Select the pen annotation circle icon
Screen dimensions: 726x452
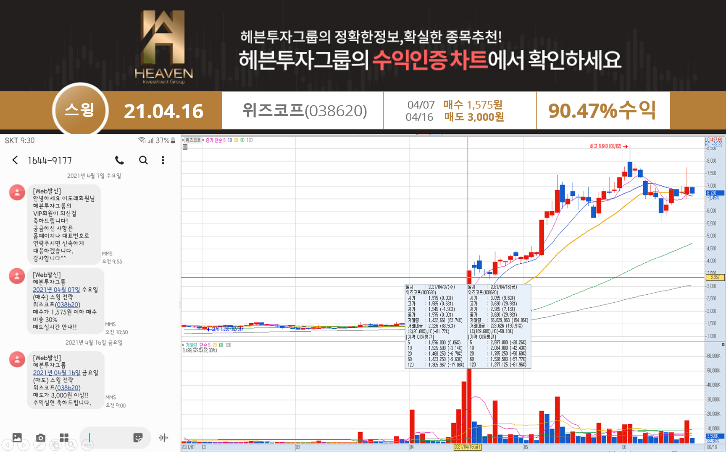[39, 445]
